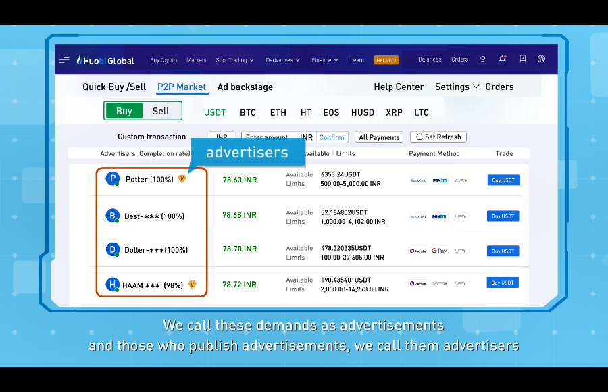This screenshot has height=392, width=608.
Task: Click advertiser name Potter (100%)
Action: pyautogui.click(x=149, y=179)
